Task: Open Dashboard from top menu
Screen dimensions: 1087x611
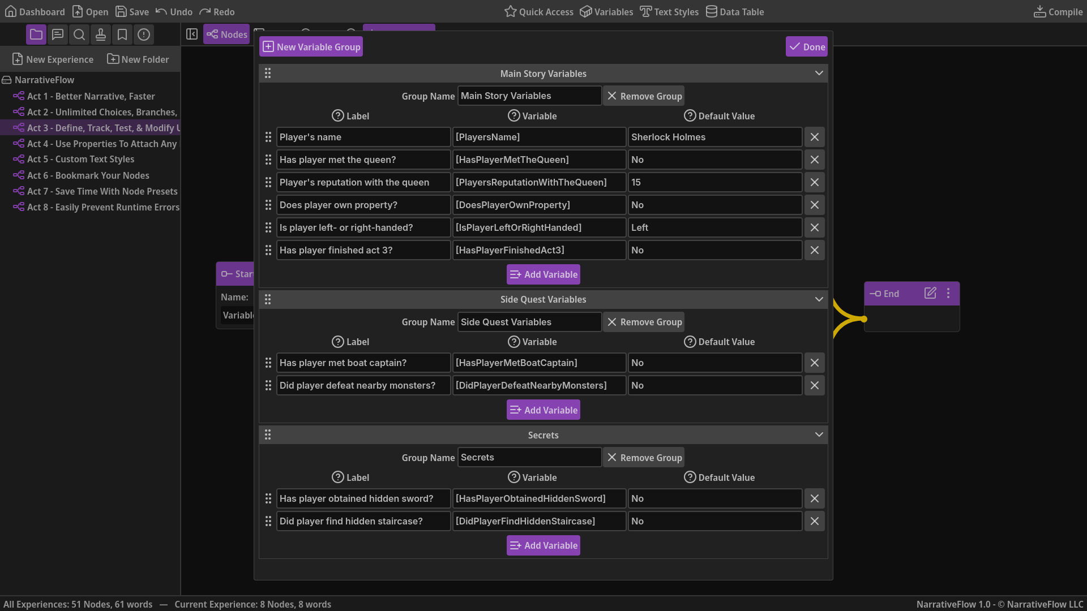Action: 35,11
